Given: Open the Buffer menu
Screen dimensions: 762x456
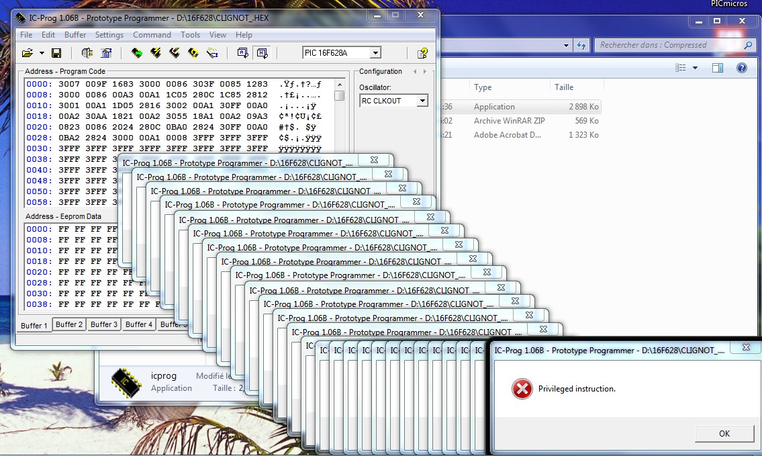Looking at the screenshot, I should (75, 34).
